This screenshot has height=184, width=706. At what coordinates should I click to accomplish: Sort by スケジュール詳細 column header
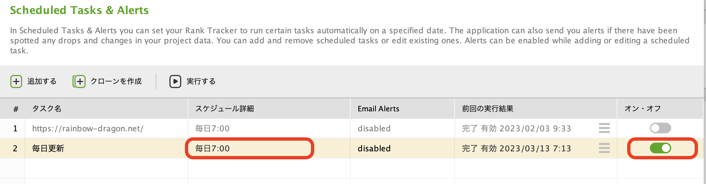(x=224, y=109)
